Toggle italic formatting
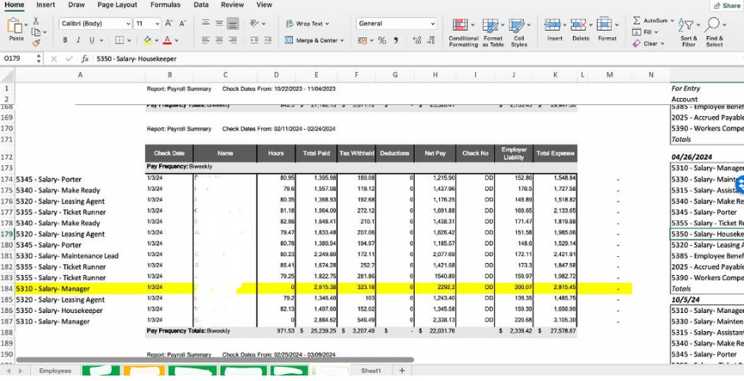 click(x=79, y=40)
